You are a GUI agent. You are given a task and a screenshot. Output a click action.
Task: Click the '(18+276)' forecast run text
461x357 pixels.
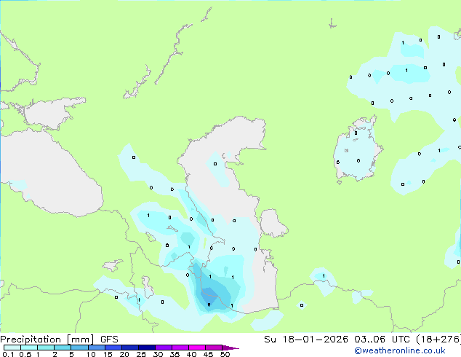coord(438,340)
